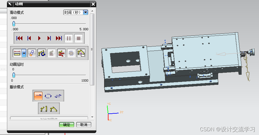259x135 pixels.
Task: Click the export to sheet linkage icon
Action: [x=81, y=53]
